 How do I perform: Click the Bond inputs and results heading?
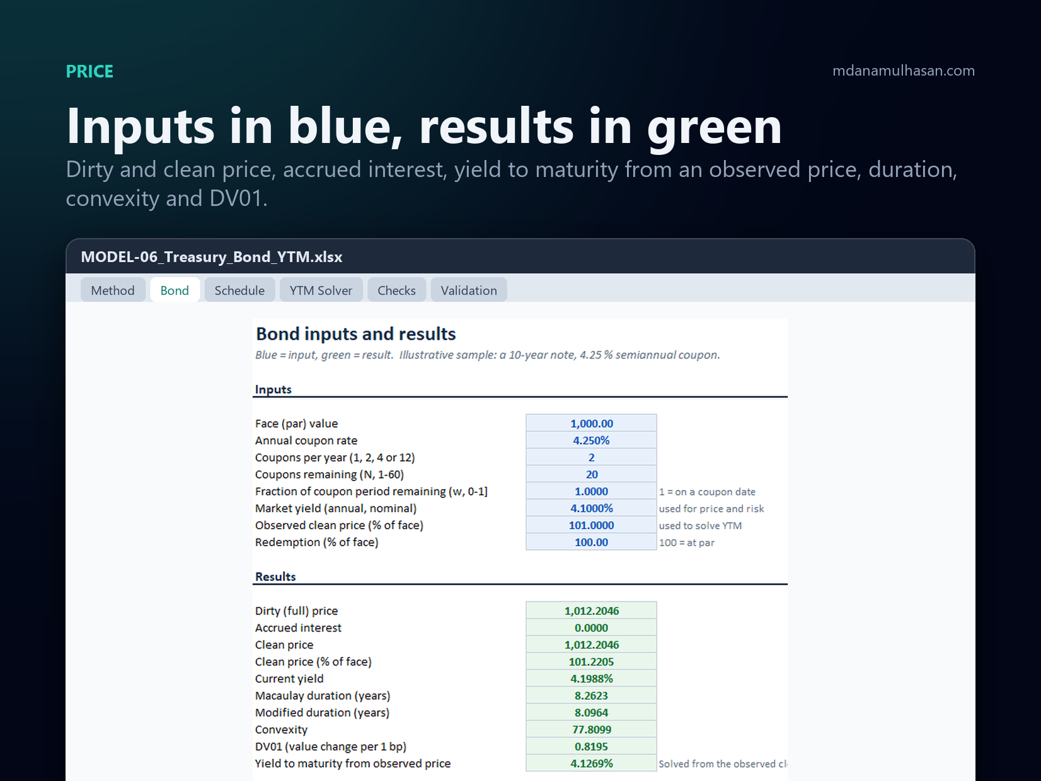pyautogui.click(x=356, y=334)
